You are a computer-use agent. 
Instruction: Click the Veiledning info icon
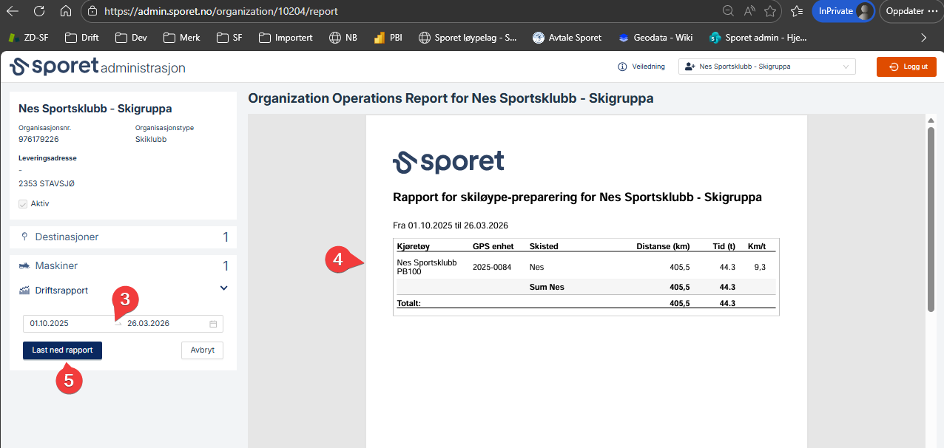[x=622, y=67]
